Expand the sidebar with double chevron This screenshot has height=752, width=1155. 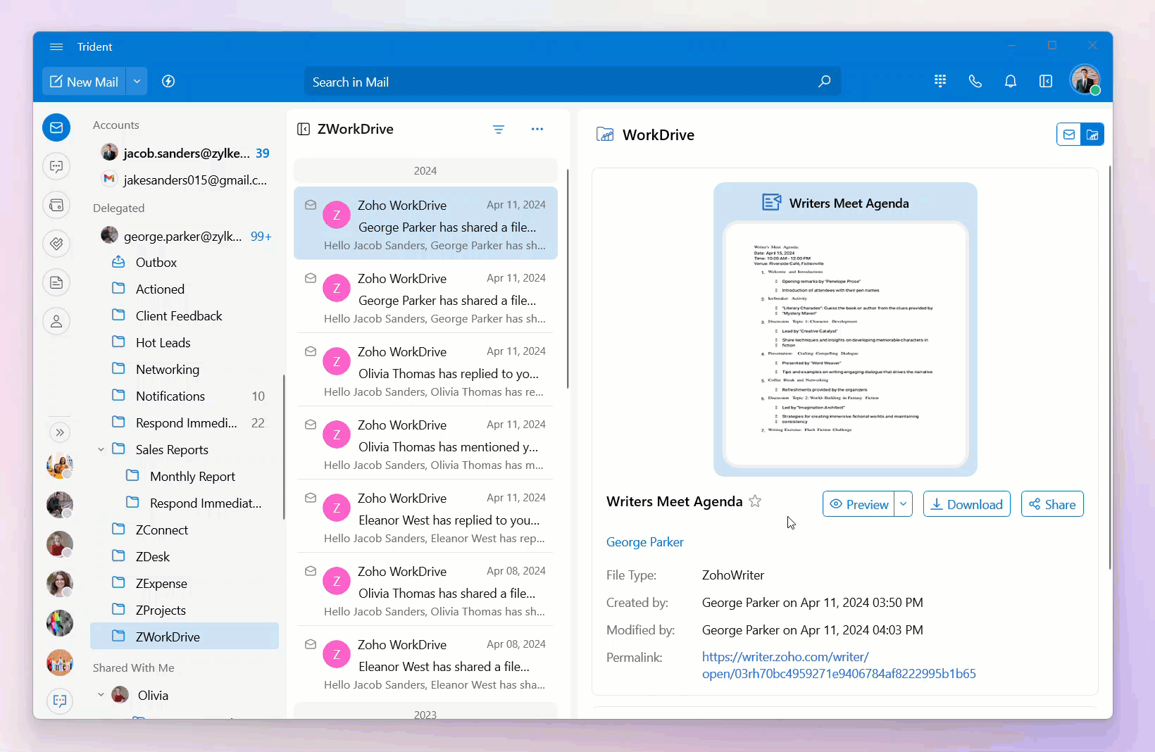pyautogui.click(x=60, y=432)
